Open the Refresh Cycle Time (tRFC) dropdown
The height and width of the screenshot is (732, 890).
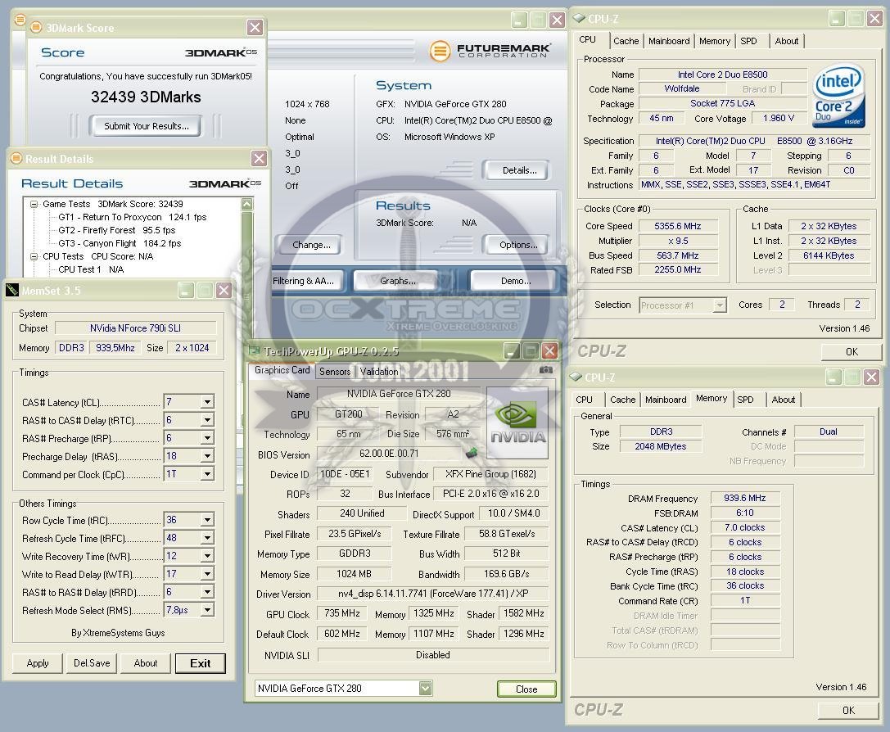207,538
